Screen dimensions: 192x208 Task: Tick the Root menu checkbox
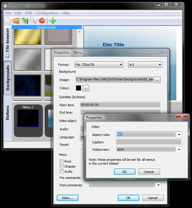(62, 161)
